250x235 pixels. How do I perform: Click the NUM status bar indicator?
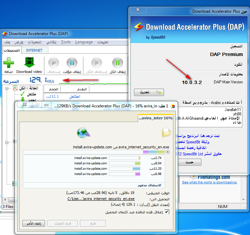pos(223,207)
